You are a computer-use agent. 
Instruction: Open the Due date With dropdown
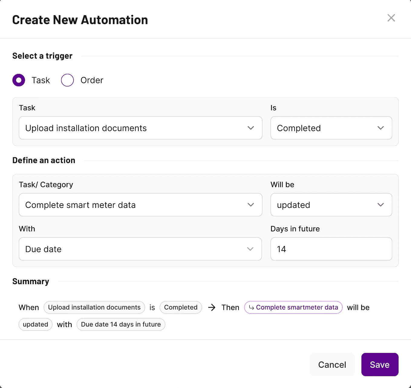[x=140, y=249]
